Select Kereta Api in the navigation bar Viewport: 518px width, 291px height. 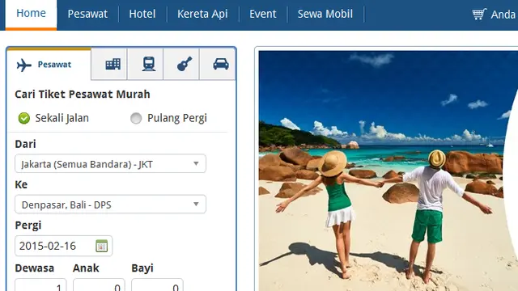[202, 14]
